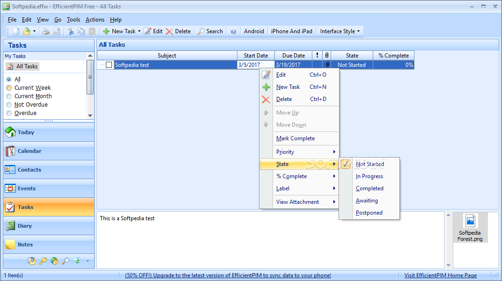Image resolution: width=502 pixels, height=281 pixels.
Task: Click the copy icon in toolbar
Action: (x=81, y=31)
